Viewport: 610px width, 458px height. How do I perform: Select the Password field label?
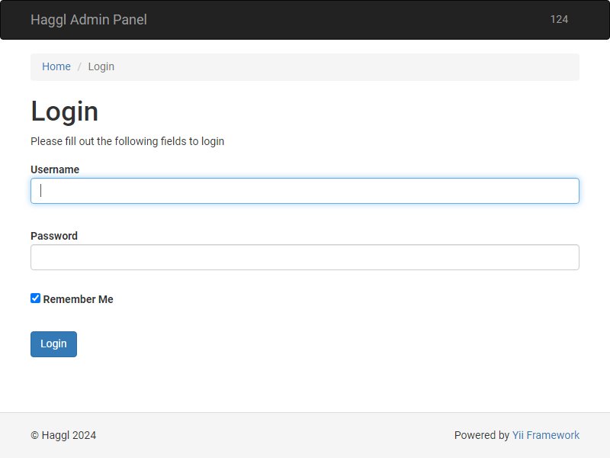(x=54, y=236)
